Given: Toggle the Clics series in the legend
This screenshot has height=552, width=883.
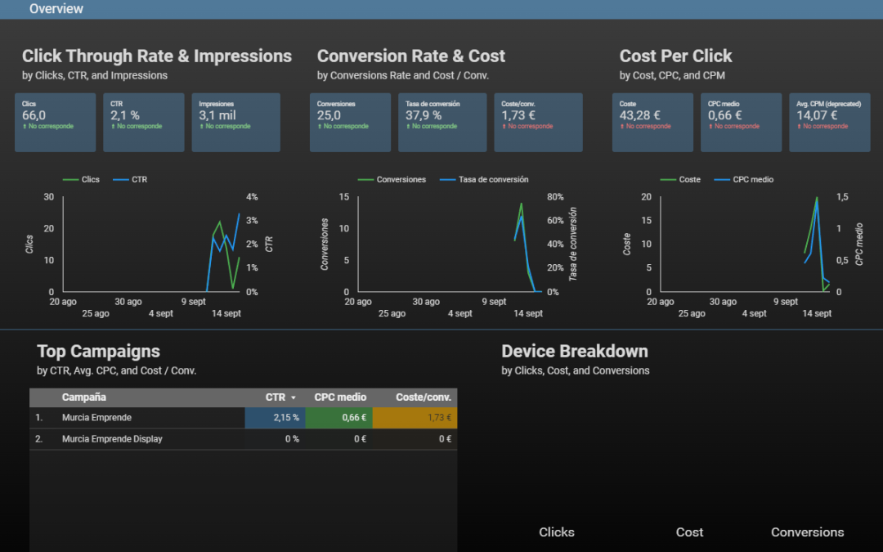Looking at the screenshot, I should [89, 179].
